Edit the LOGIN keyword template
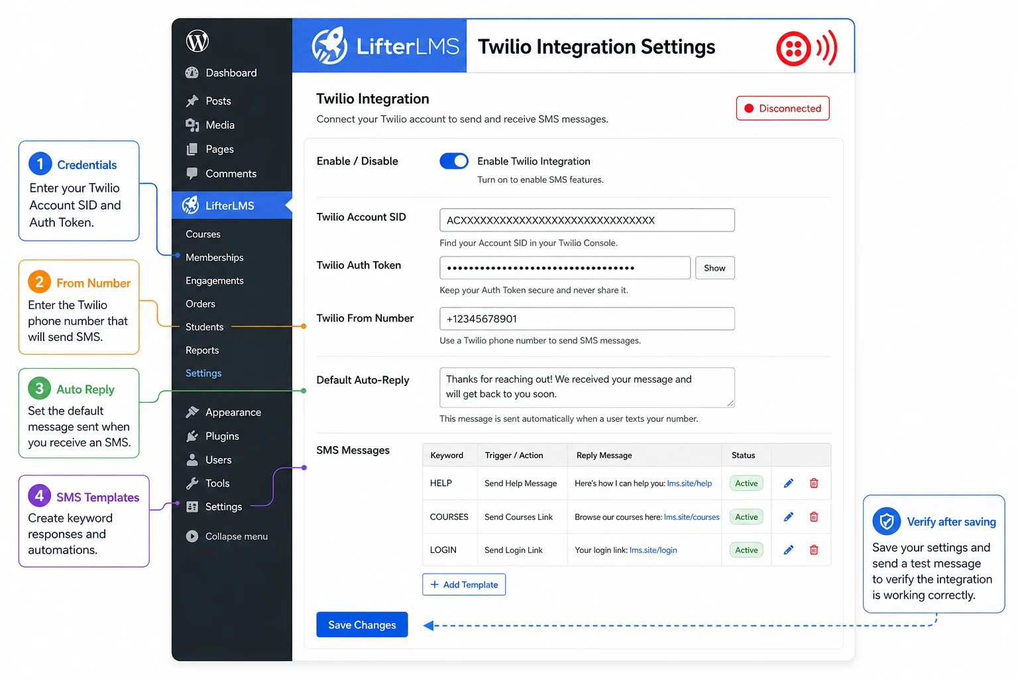Viewport: 1018px width, 679px height. coord(789,550)
